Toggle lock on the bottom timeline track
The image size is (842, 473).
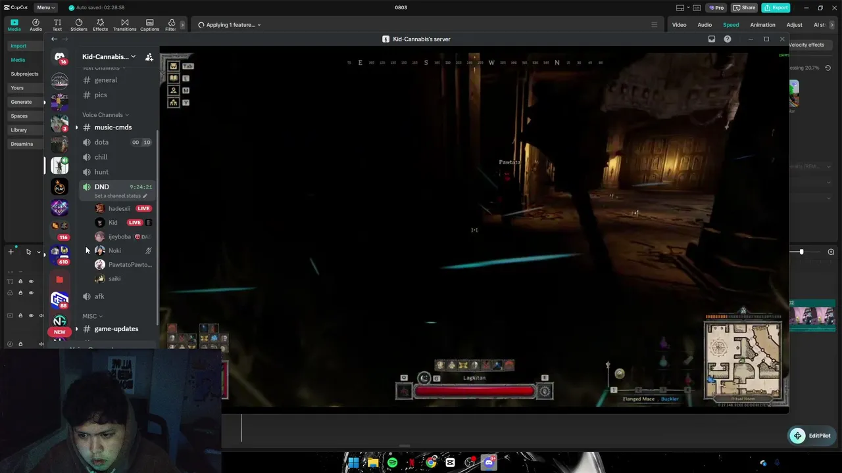click(x=20, y=344)
